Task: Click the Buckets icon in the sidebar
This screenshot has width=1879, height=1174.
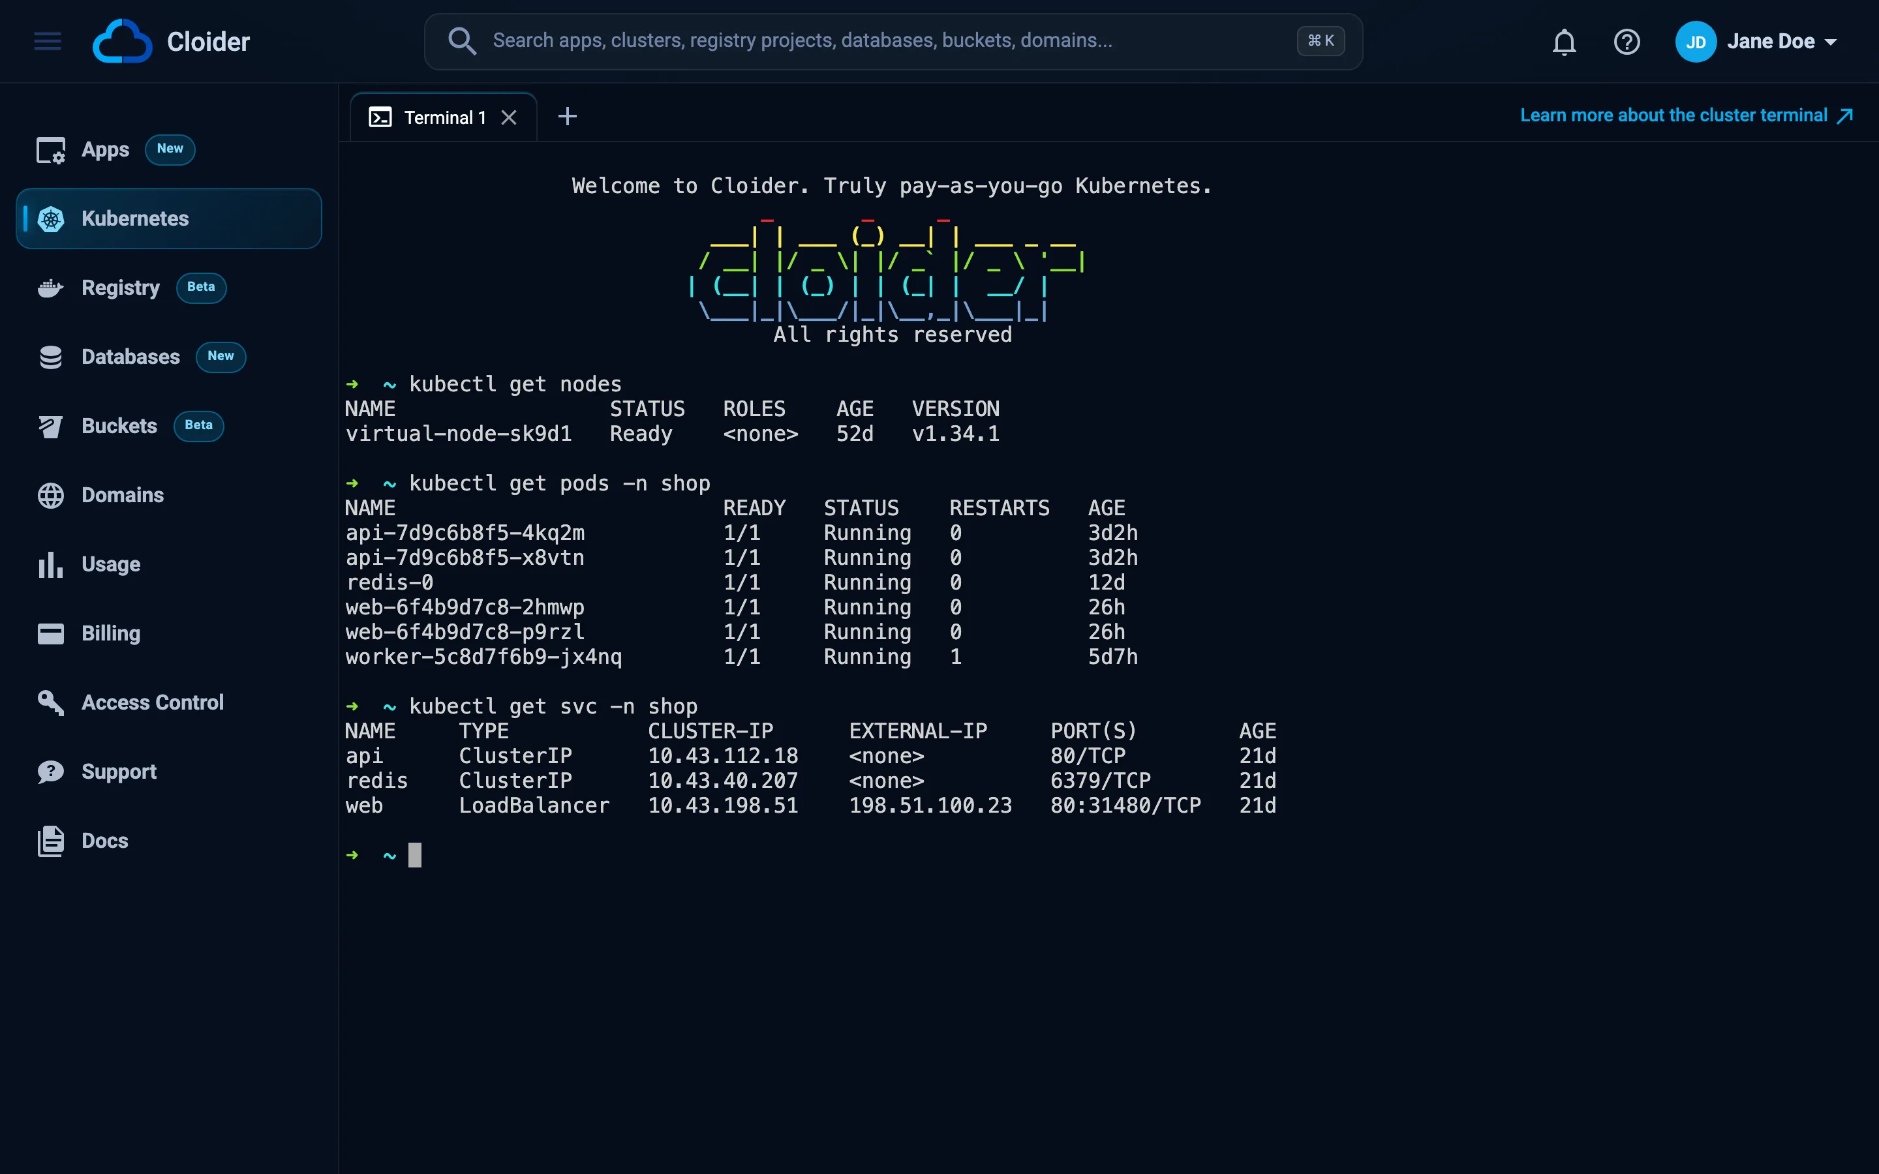Action: pos(52,427)
